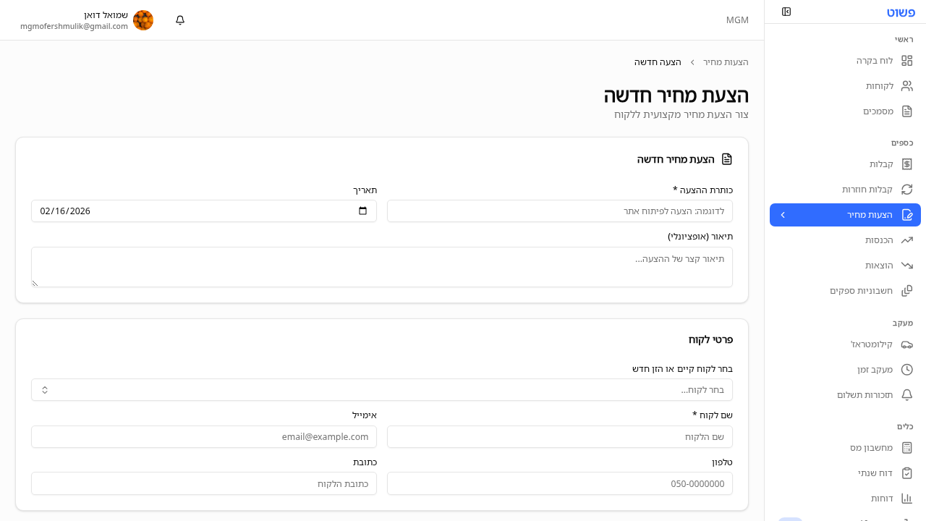This screenshot has height=521, width=926.
Task: Click the קבלות receipts icon
Action: tap(907, 164)
